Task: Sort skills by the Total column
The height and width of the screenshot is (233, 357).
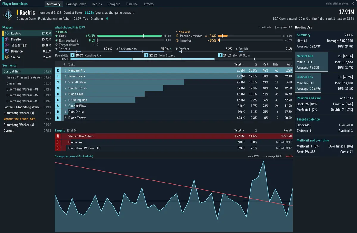Action: tap(239, 64)
